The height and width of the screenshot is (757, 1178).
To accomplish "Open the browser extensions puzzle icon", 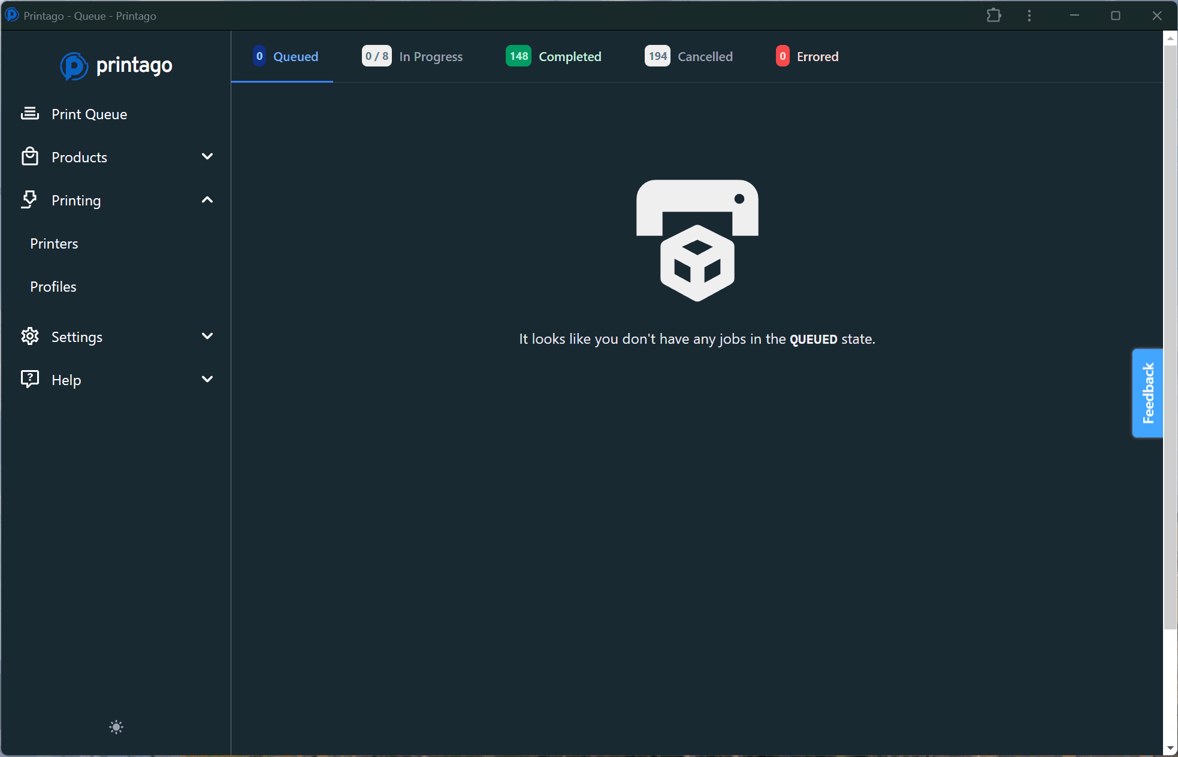I will (994, 16).
